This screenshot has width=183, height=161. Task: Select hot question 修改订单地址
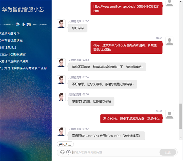click(8, 47)
